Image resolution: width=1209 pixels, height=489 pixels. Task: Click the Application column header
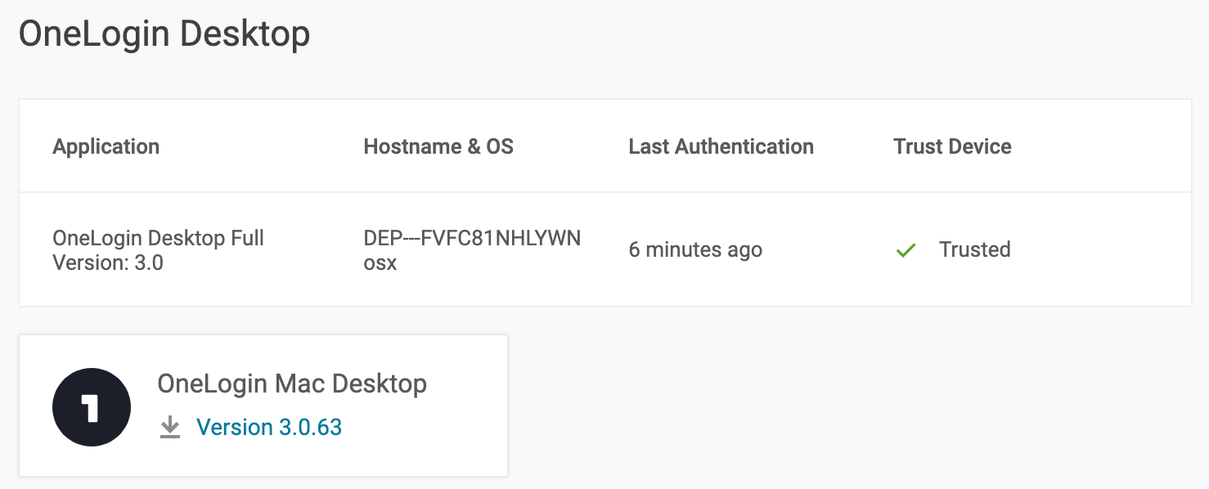click(106, 147)
